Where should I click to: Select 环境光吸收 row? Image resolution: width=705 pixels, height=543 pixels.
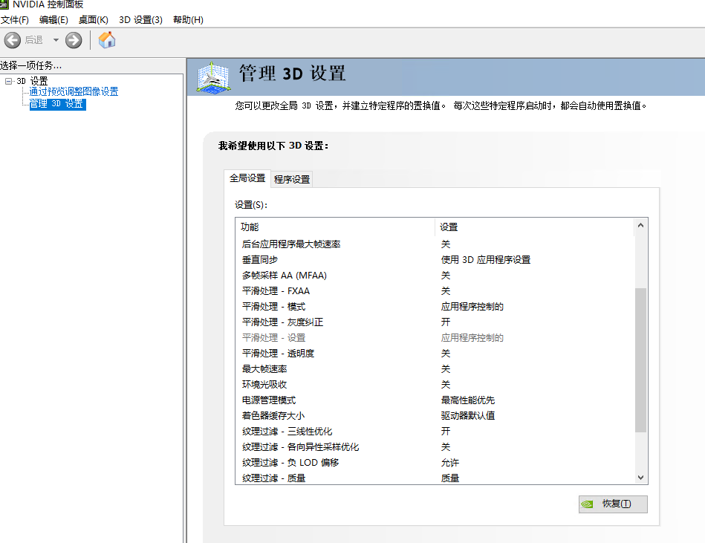435,385
